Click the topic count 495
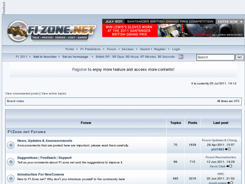Image resolution: width=245 pixels, height=184 pixels. click(x=175, y=178)
